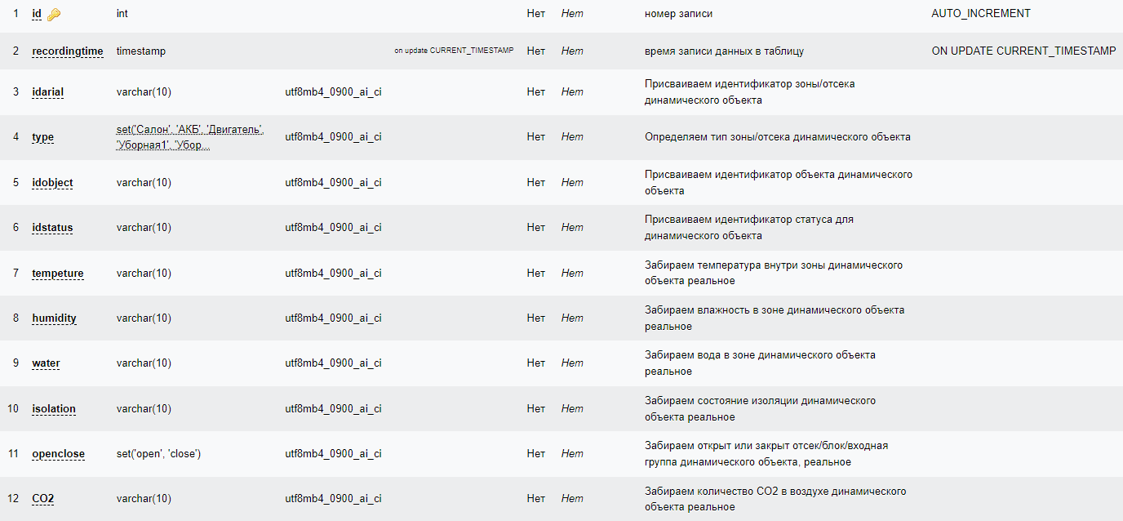
Task: Expand the truncated set('Салон', 'АКБ'...) type value
Action: click(190, 137)
